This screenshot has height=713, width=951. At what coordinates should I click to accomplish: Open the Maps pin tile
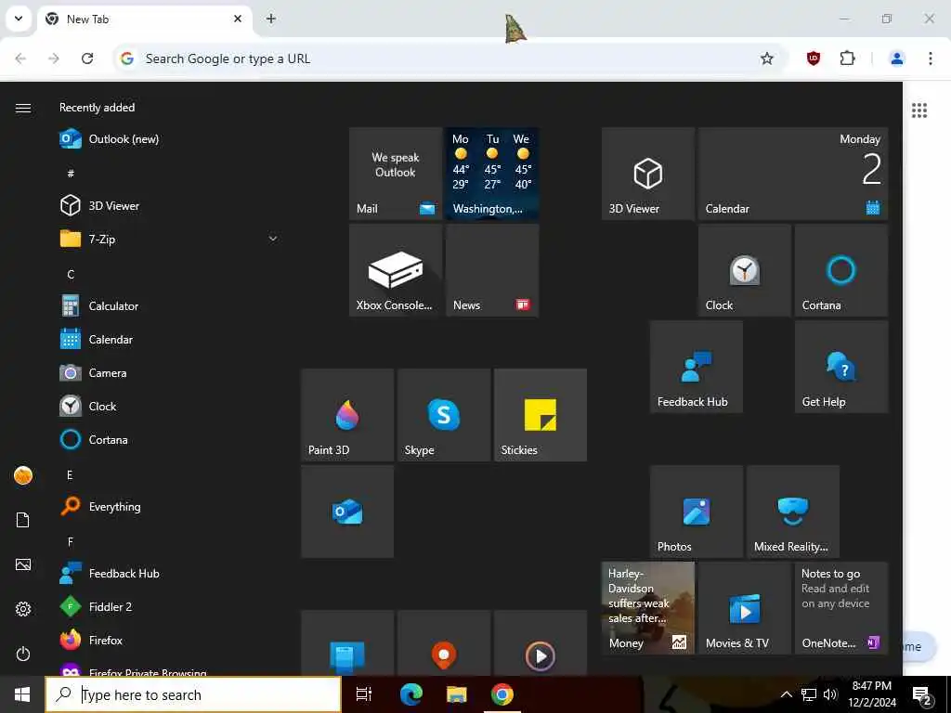[x=443, y=642]
